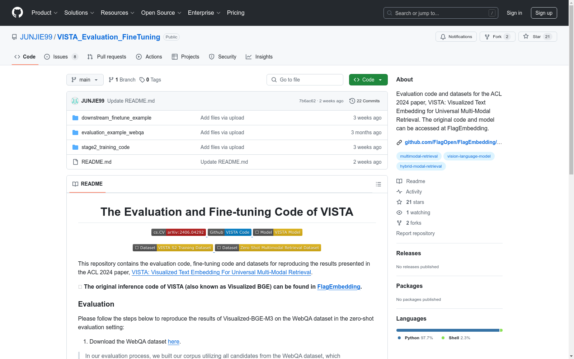Screen dimensions: 574x359
Task: Select the README tab header
Action: tap(88, 184)
